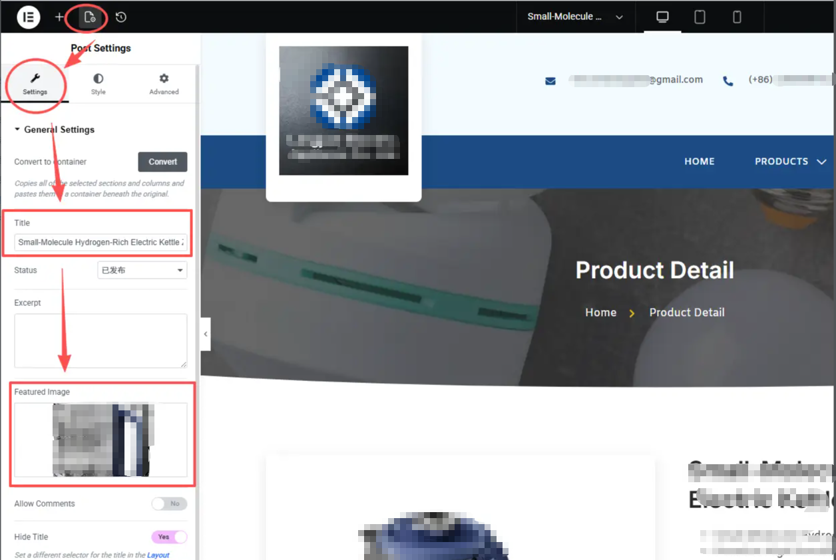Follow the Layout link
Viewport: 836px width, 560px height.
[158, 555]
